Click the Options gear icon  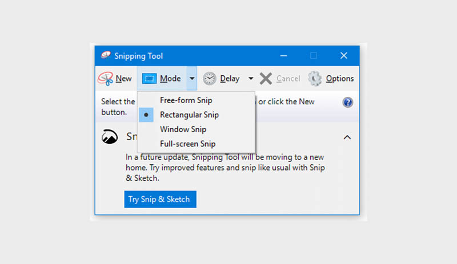click(x=315, y=79)
